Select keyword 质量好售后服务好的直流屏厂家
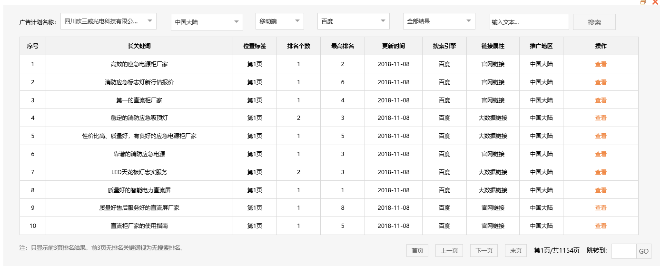The image size is (661, 266). point(139,208)
